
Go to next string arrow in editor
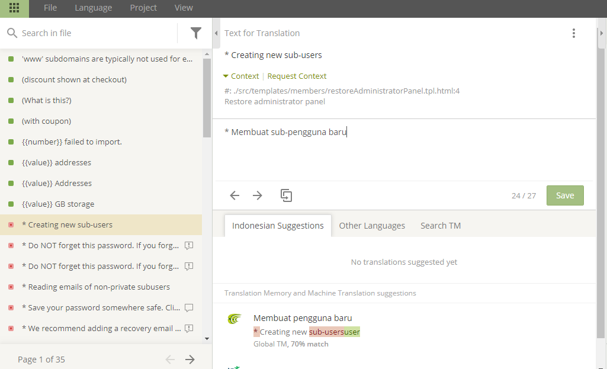pos(258,195)
